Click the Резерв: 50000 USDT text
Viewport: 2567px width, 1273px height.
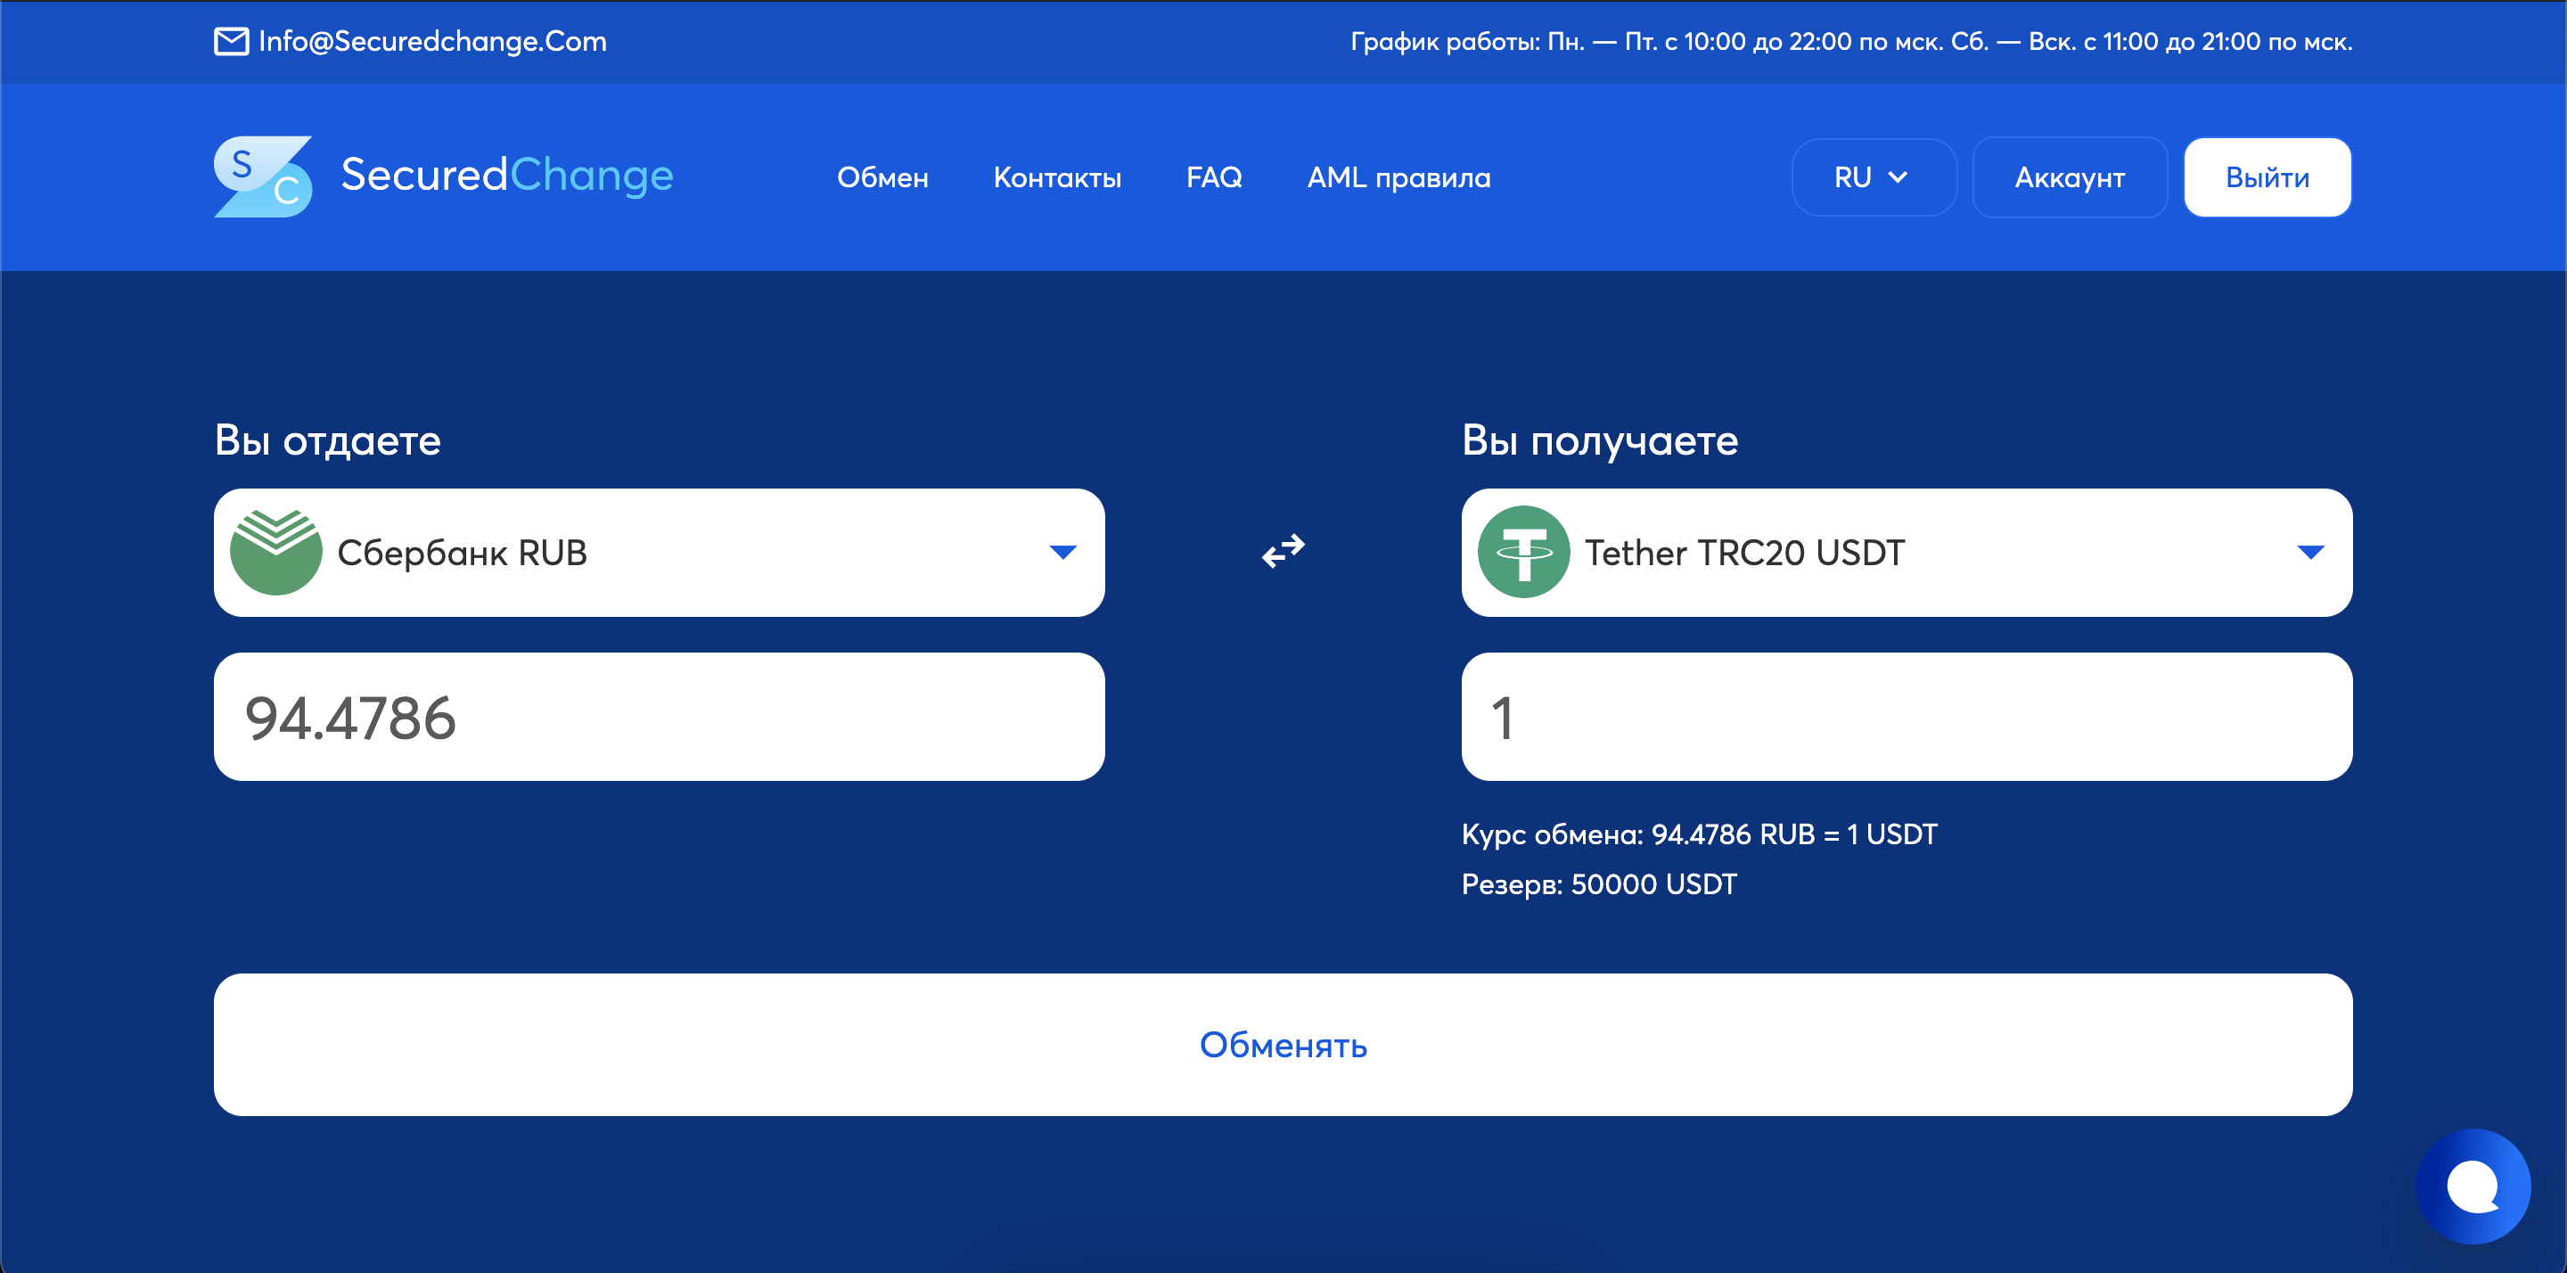[x=1598, y=883]
